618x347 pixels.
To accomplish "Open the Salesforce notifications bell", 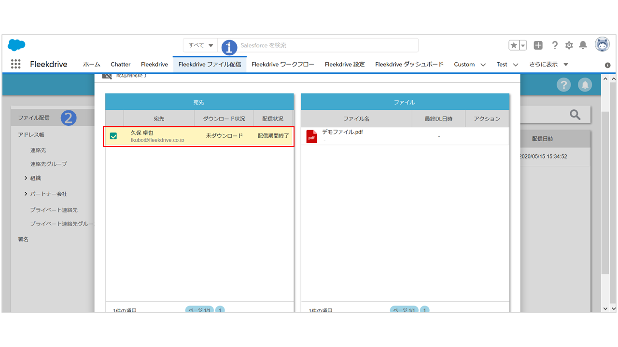I will click(583, 45).
